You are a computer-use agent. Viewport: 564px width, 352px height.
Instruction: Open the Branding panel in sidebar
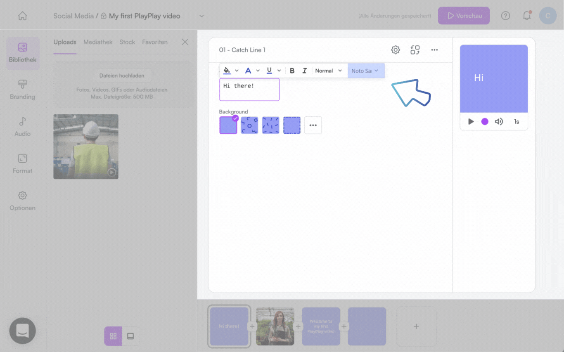coord(22,90)
